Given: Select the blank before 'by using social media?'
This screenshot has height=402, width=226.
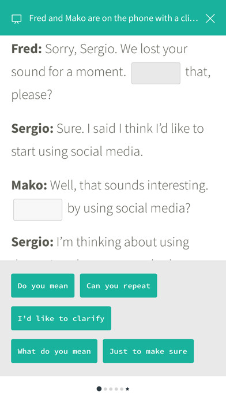Looking at the screenshot, I should 37,210.
